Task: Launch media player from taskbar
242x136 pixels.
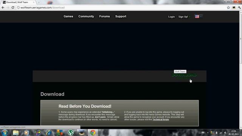Action: tap(26, 133)
